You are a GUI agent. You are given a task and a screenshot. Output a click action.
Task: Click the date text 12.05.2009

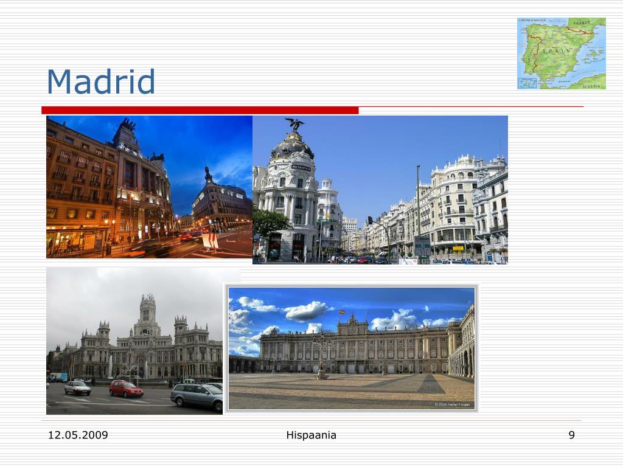tap(78, 435)
